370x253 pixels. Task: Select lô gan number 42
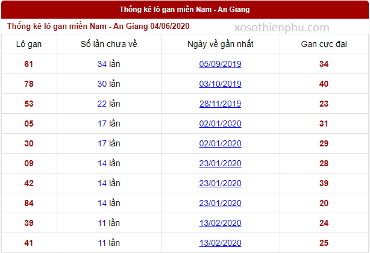click(x=28, y=183)
